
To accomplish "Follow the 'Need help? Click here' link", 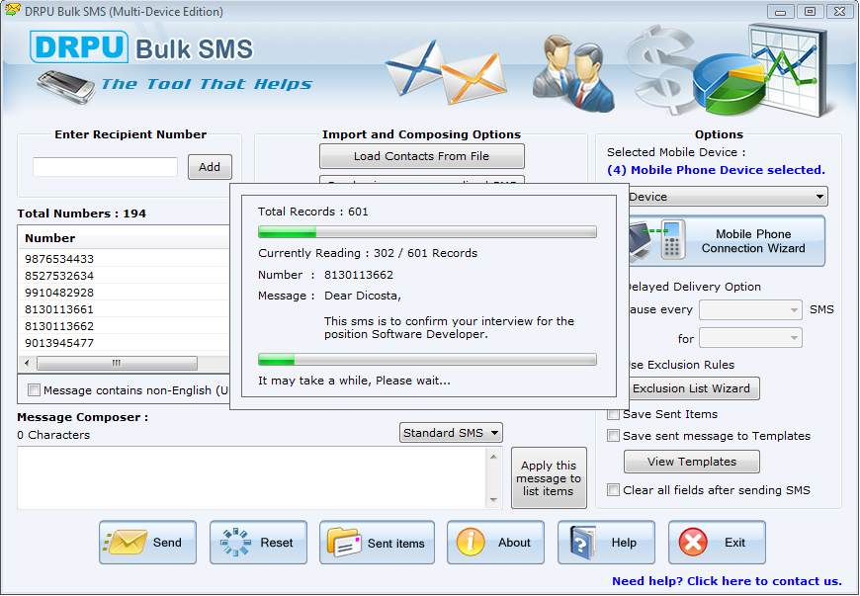I will point(727,581).
